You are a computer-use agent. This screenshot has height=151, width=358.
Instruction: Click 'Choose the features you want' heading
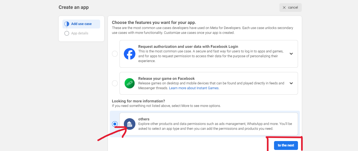154,23
